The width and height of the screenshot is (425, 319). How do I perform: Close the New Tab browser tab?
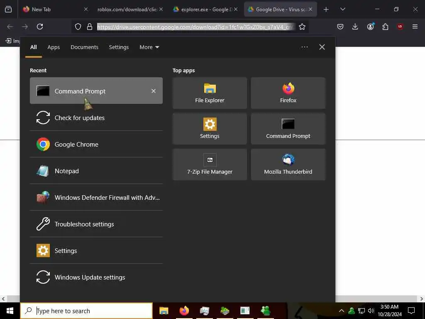pos(86,9)
